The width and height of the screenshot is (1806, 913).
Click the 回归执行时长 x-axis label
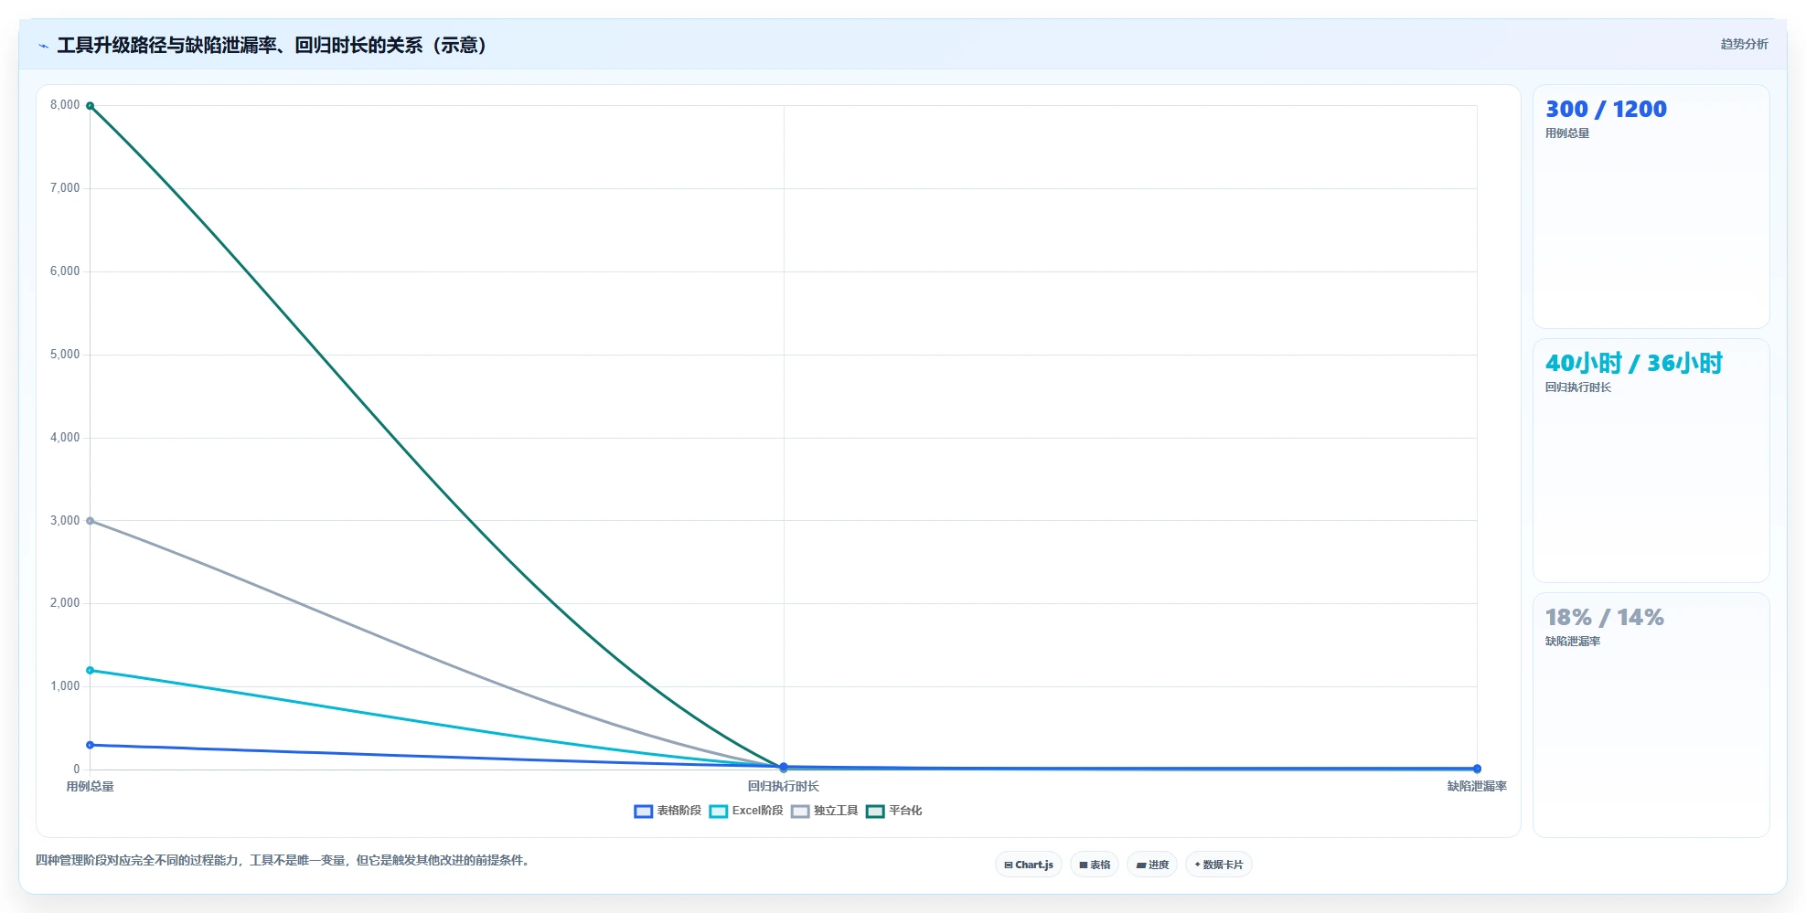point(784,787)
